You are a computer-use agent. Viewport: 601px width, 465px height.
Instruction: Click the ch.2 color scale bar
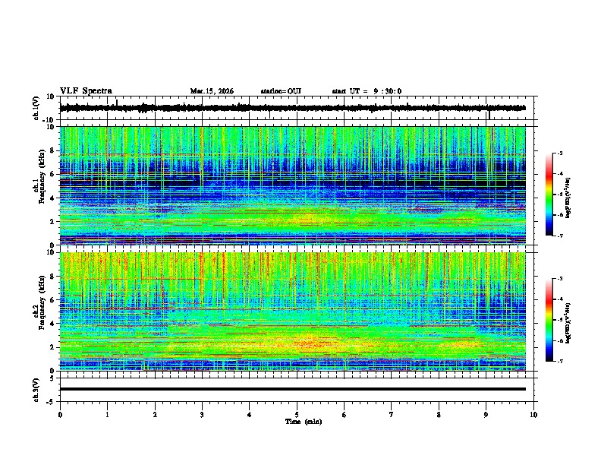[x=549, y=320]
